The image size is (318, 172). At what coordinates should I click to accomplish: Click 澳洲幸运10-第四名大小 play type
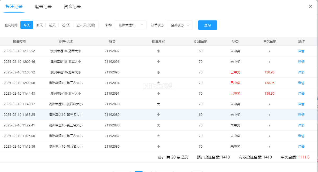pyautogui.click(x=66, y=104)
